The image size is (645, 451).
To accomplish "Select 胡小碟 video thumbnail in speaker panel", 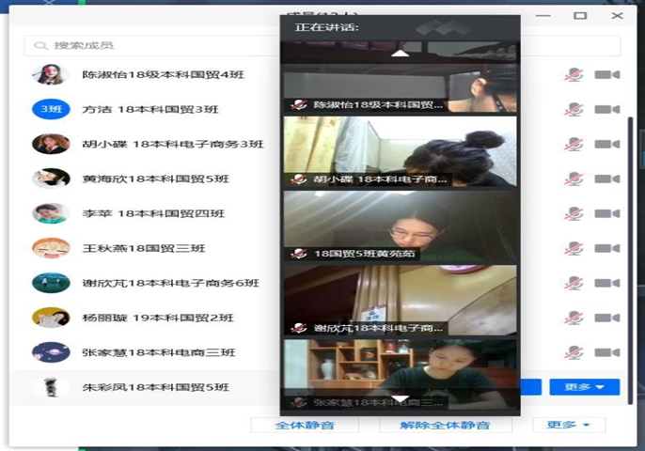I will click(x=400, y=151).
